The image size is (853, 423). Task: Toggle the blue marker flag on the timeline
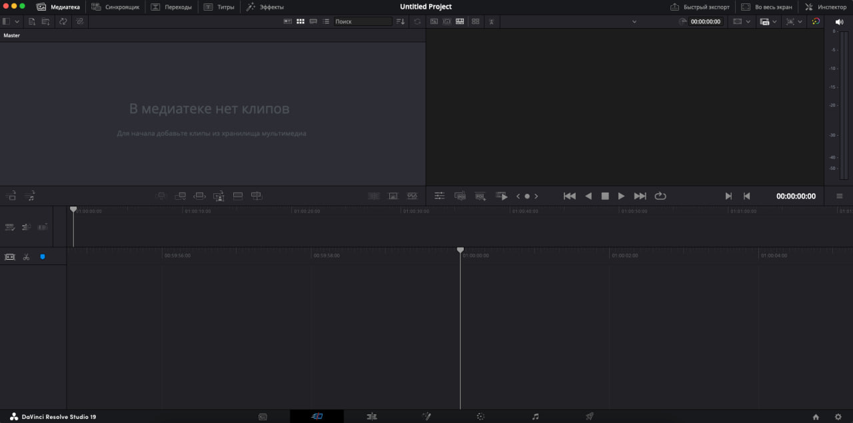(43, 256)
